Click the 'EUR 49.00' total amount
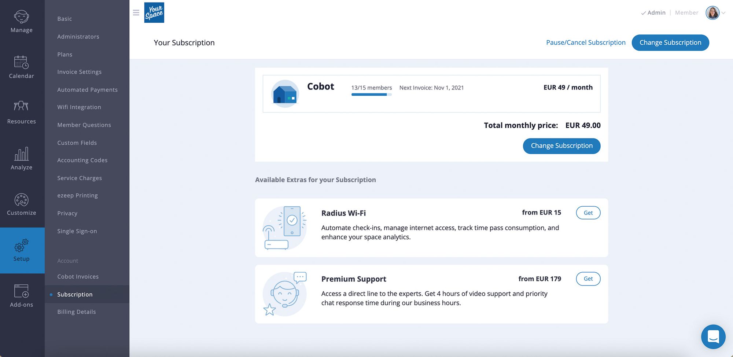 click(x=583, y=125)
